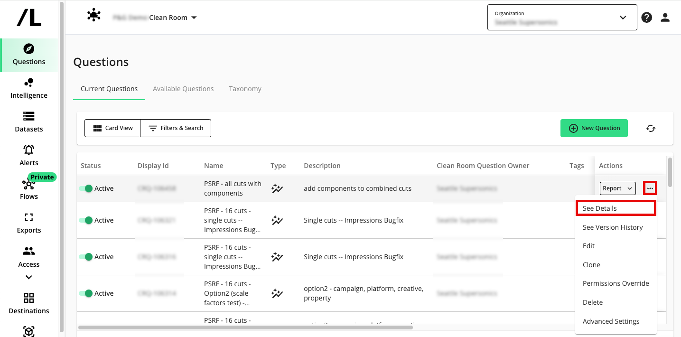
Task: Open the user account profile icon
Action: pyautogui.click(x=665, y=18)
